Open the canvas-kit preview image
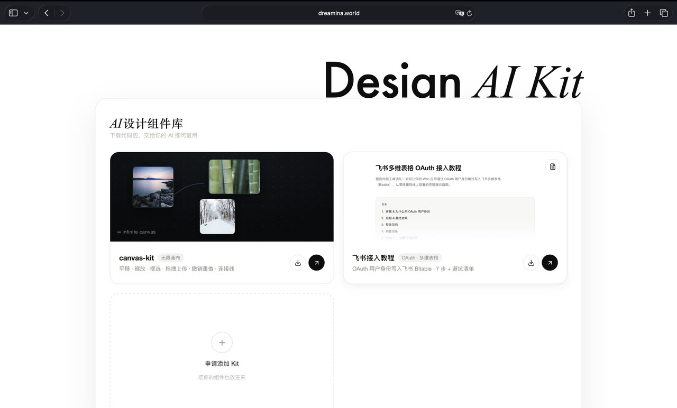 tap(222, 197)
